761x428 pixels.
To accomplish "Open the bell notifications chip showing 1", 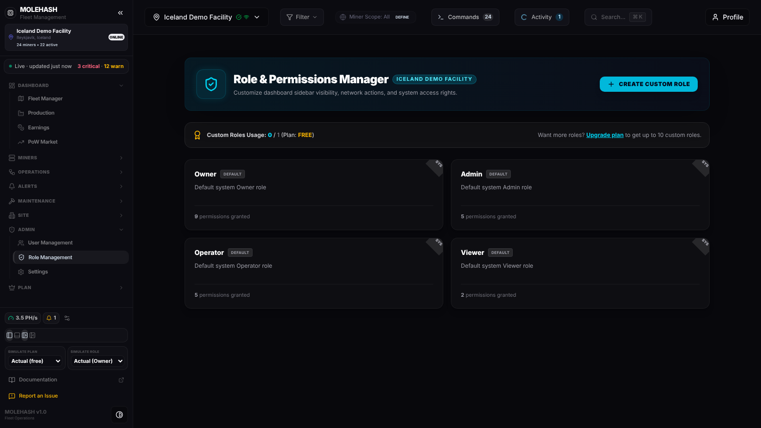I will coord(51,318).
